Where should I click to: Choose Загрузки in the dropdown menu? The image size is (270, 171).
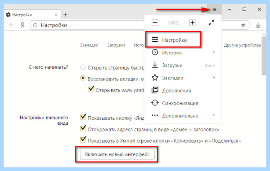pyautogui.click(x=183, y=65)
